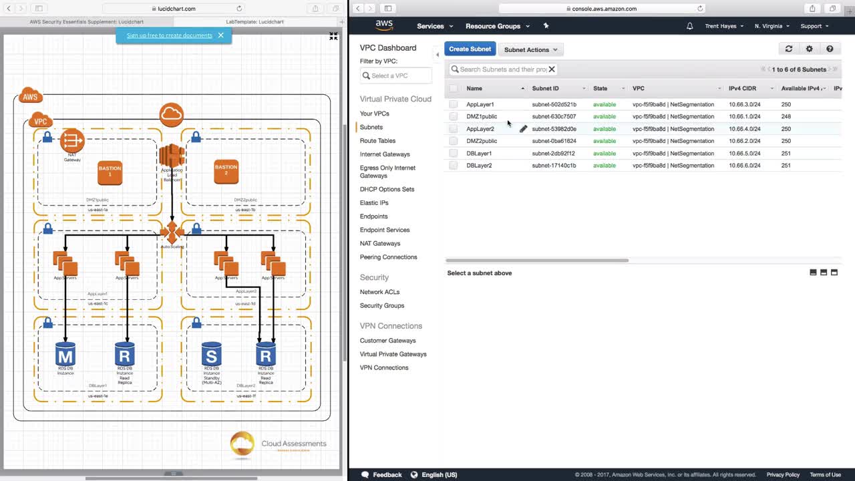The width and height of the screenshot is (855, 481).
Task: Open the Privacy Policy footer link
Action: pos(783,475)
